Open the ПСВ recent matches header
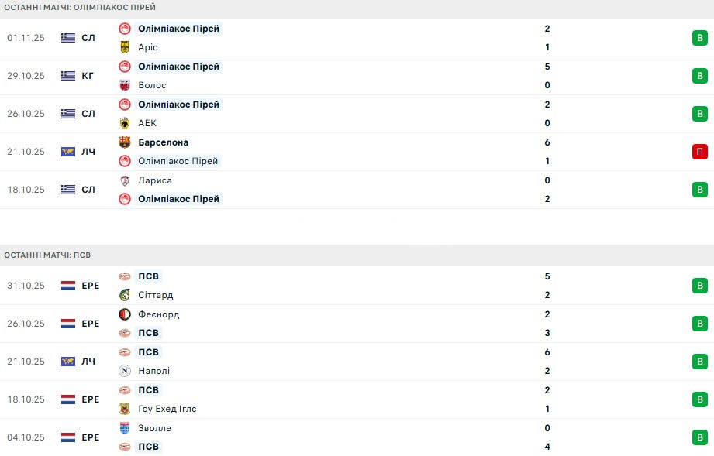Screen dimensions: 714x456 pyautogui.click(x=48, y=255)
